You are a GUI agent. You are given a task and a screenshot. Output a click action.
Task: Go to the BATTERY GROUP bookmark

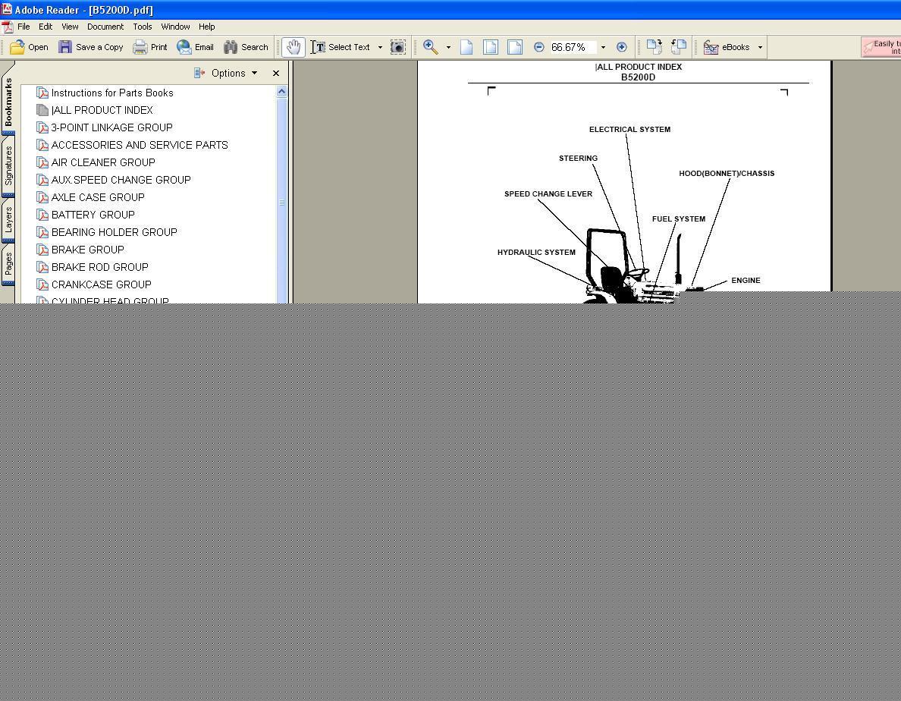pos(93,215)
